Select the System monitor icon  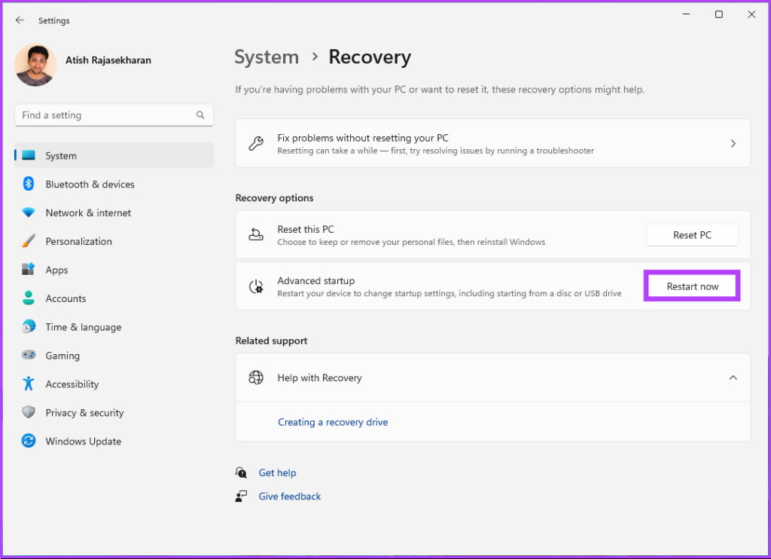click(29, 155)
